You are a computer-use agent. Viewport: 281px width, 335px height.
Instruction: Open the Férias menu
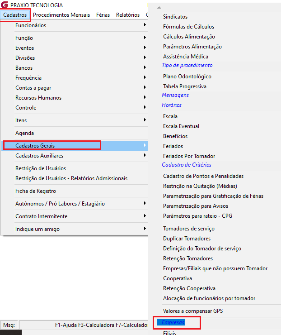point(103,15)
